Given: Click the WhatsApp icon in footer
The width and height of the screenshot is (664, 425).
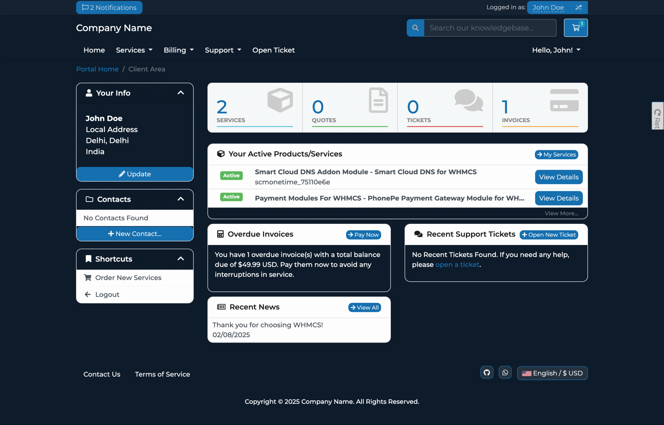Looking at the screenshot, I should coord(505,373).
